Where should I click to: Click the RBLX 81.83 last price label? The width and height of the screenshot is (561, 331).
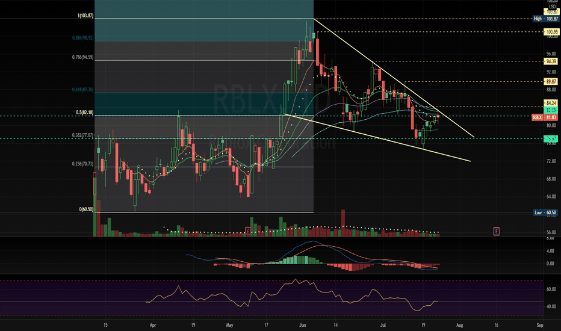click(545, 117)
